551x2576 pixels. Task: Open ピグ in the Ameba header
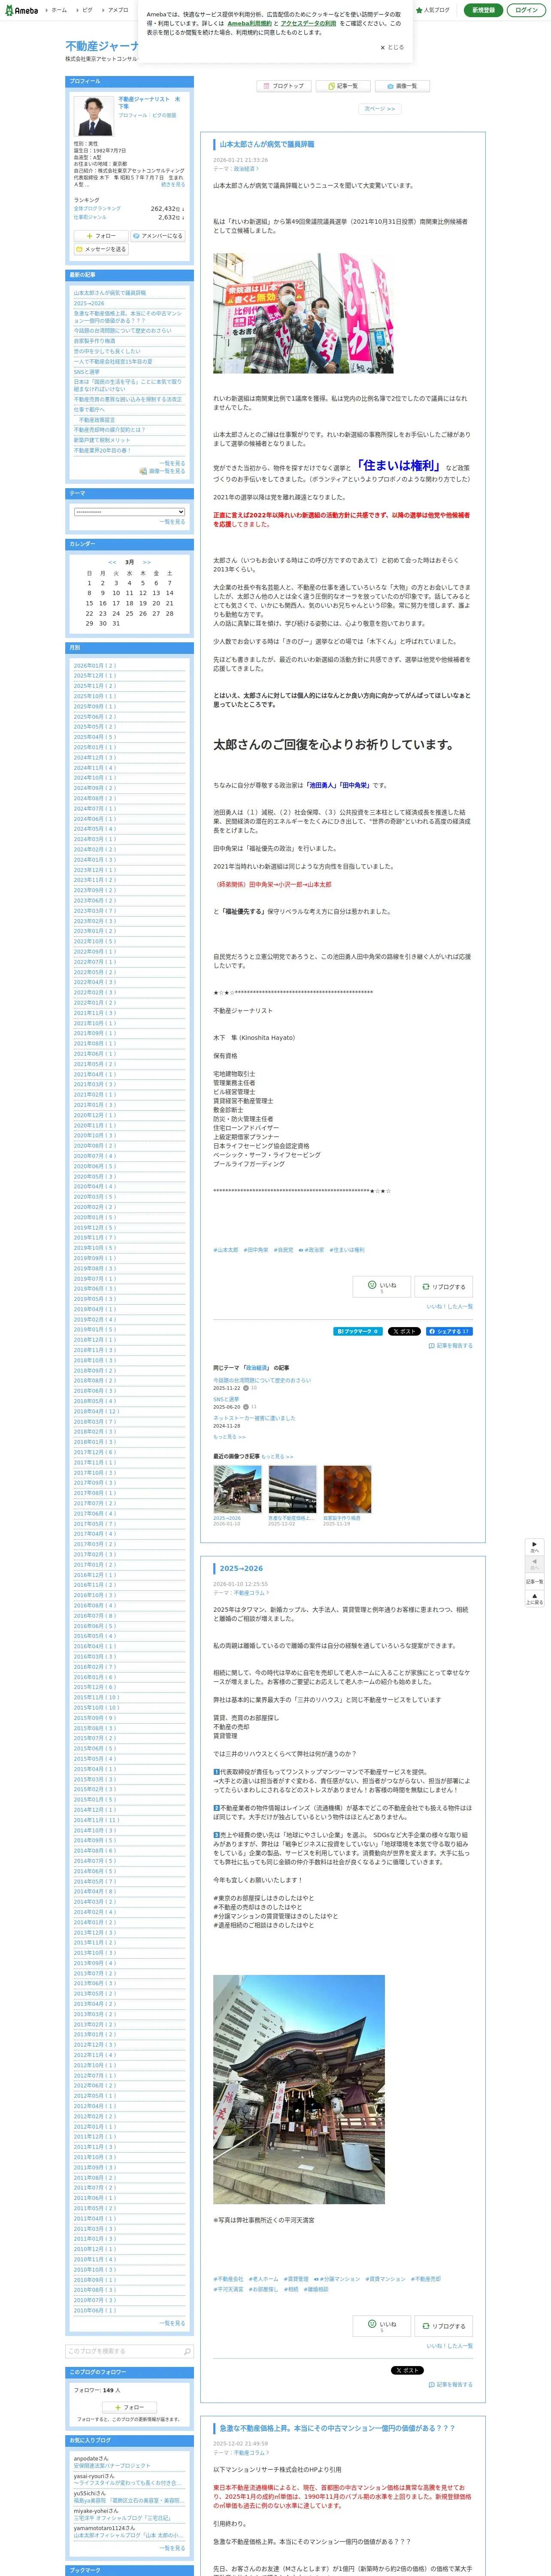coord(87,10)
